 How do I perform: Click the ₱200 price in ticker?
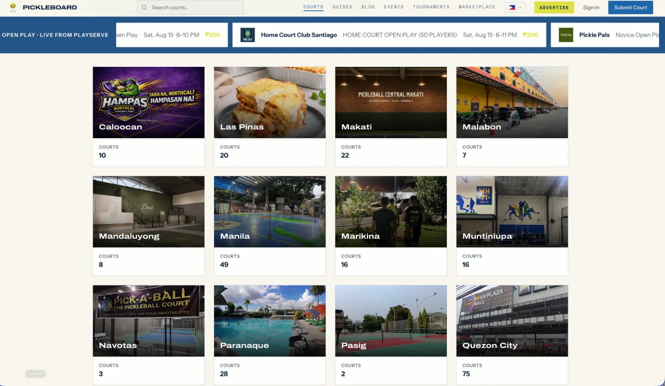click(530, 35)
